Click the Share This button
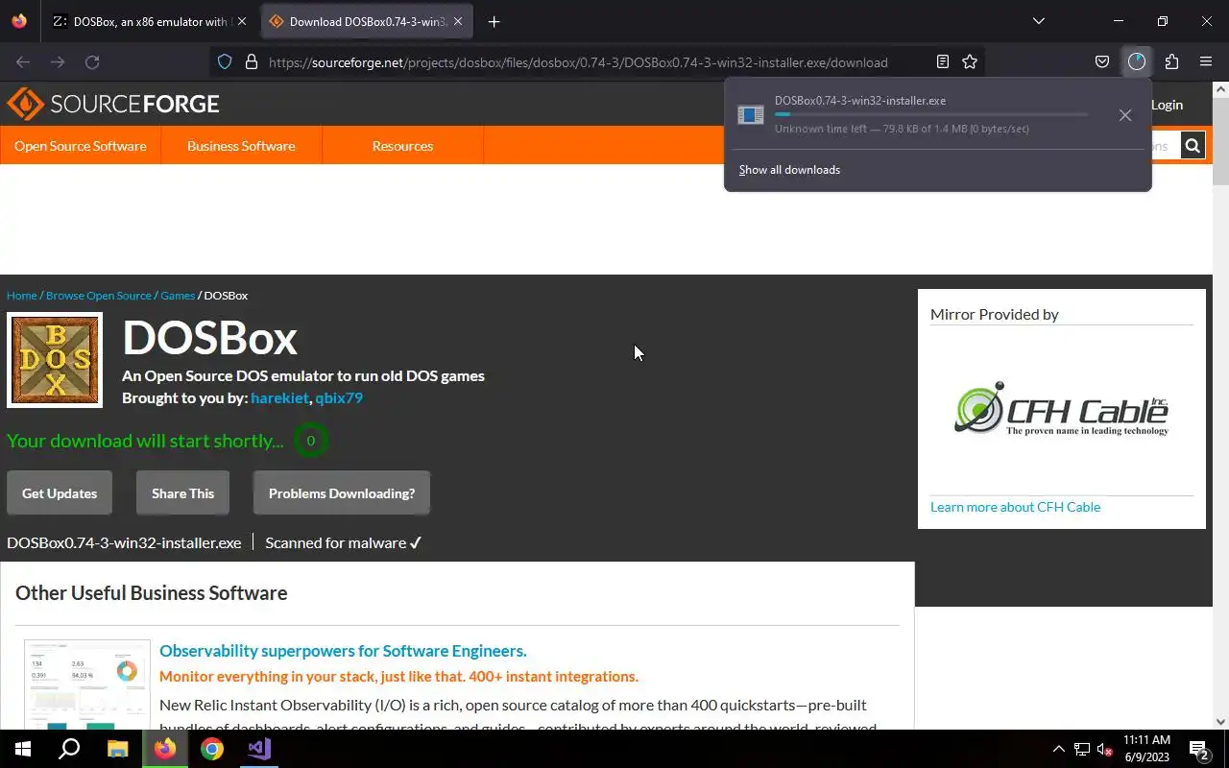The image size is (1229, 768). 182,493
